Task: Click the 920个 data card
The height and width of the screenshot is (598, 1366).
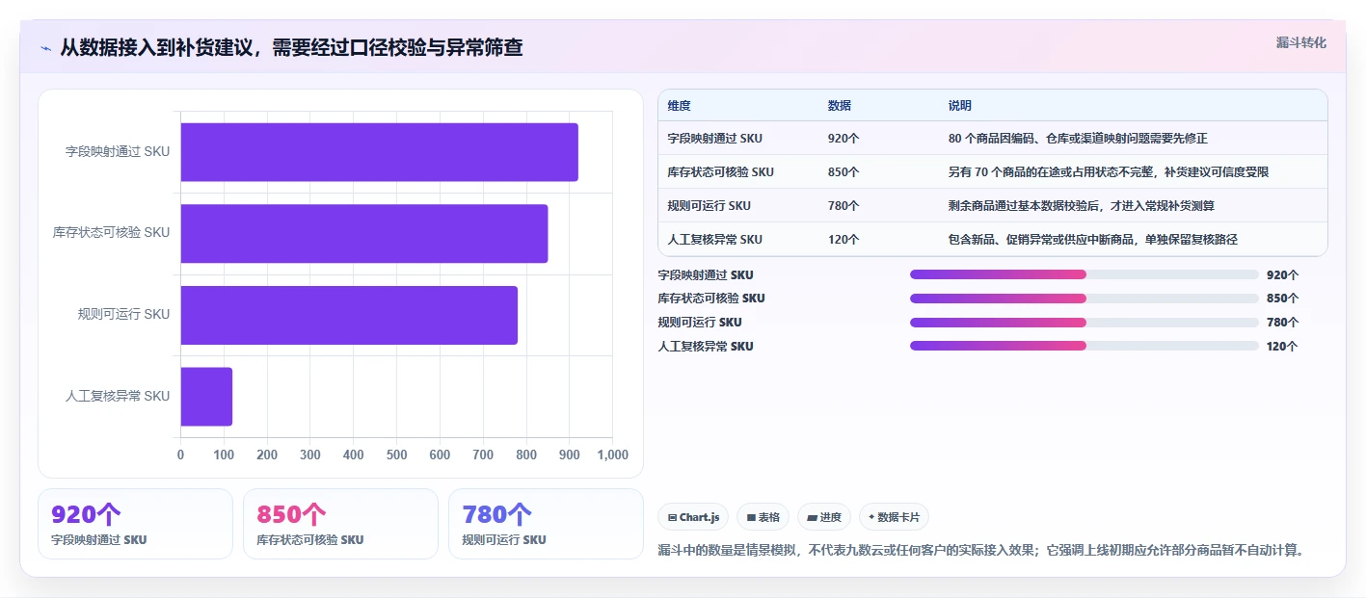Action: pos(135,524)
